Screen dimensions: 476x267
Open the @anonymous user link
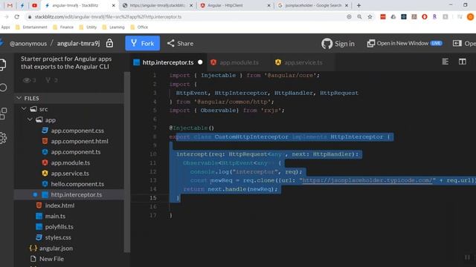click(28, 44)
